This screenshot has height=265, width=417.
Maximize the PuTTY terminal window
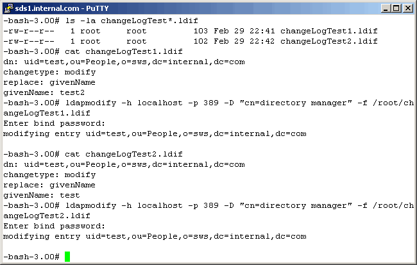tap(395, 8)
